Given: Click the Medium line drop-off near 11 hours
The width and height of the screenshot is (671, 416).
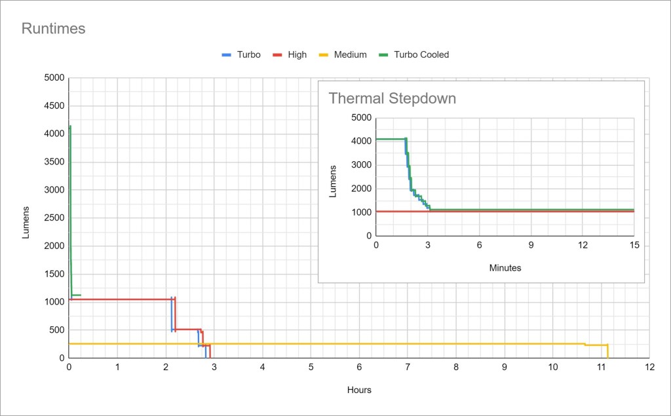Looking at the screenshot, I should coord(607,351).
